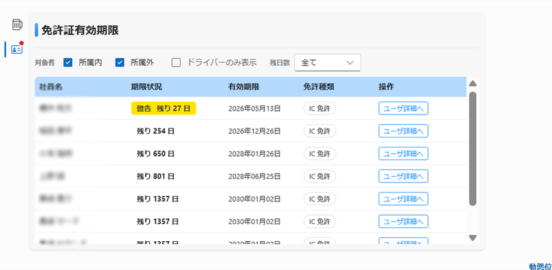Click the 2028年01月26日 expiry date

point(254,153)
